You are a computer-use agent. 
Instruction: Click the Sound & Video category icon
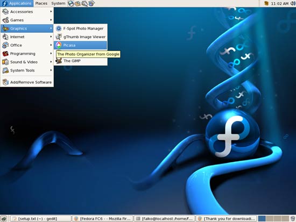pyautogui.click(x=5, y=62)
